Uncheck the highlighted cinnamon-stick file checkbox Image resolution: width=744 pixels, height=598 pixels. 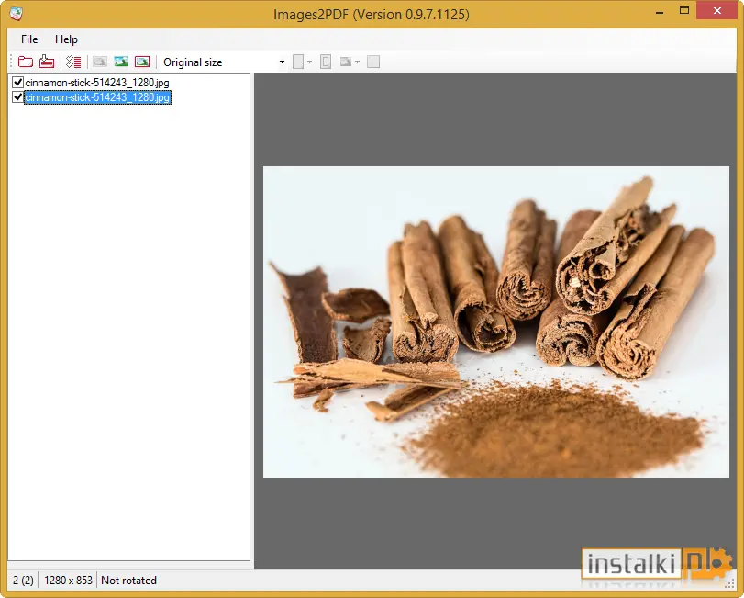18,96
